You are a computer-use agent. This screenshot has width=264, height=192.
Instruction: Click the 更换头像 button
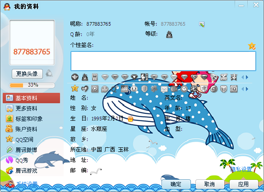27,74
